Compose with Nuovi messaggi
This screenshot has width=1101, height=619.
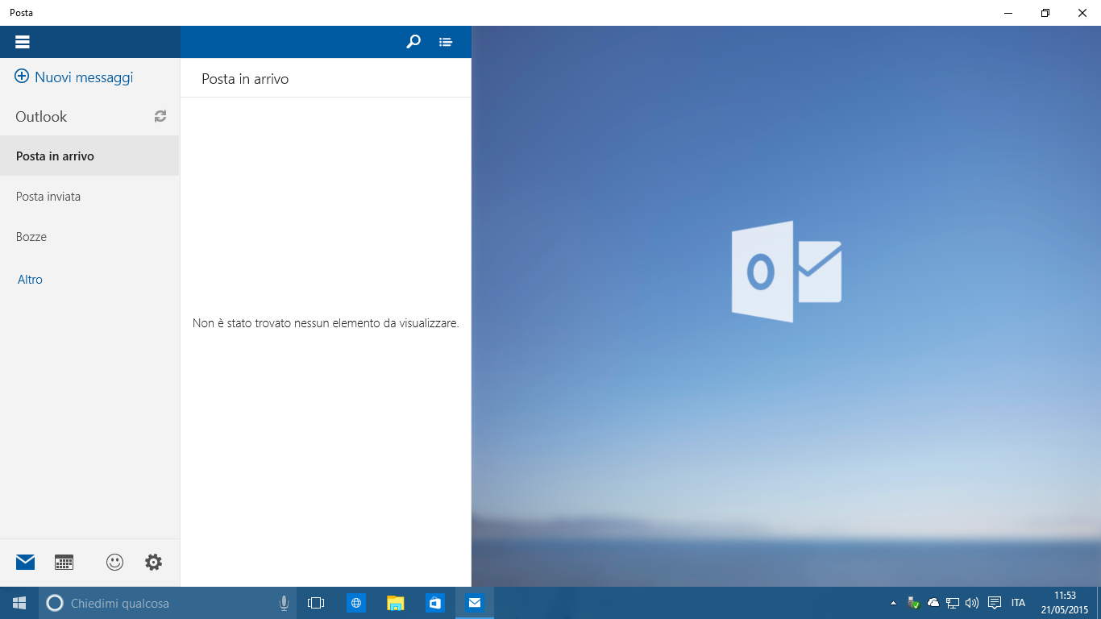[74, 77]
